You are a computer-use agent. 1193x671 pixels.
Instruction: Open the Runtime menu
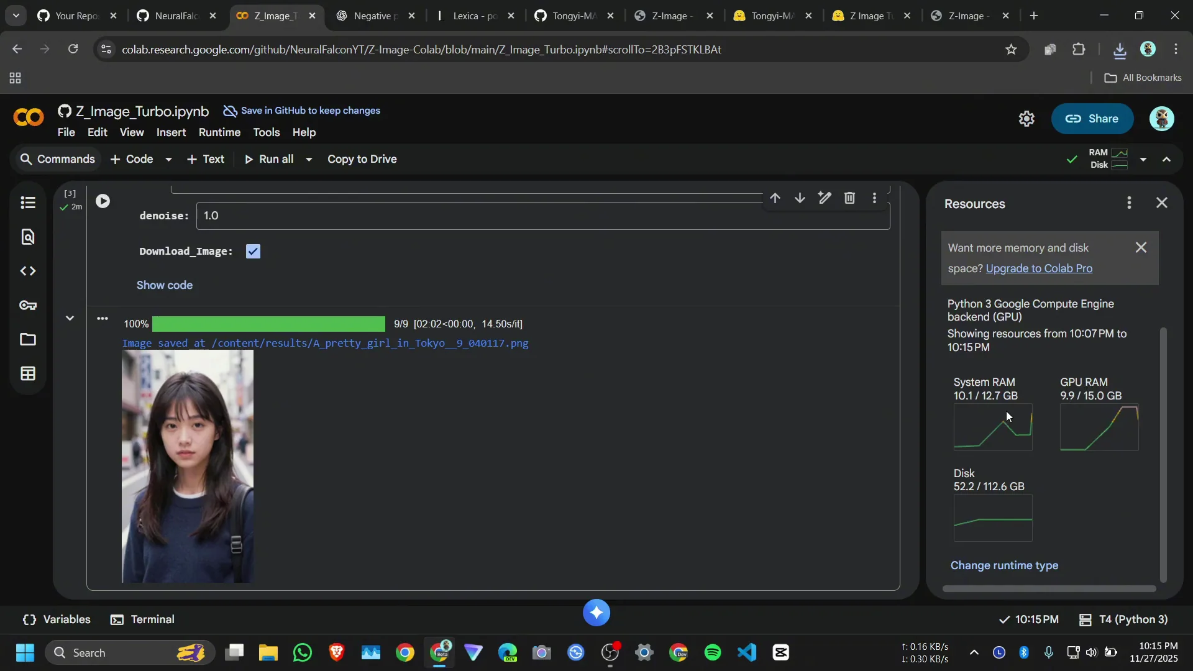pos(219,132)
